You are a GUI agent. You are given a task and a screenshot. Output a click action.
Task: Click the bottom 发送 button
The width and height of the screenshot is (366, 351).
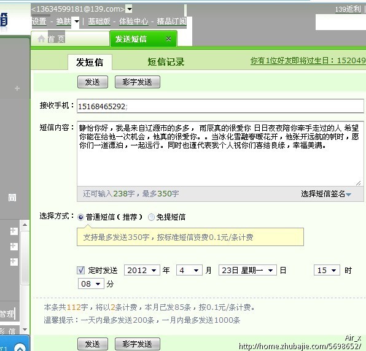coord(93,344)
